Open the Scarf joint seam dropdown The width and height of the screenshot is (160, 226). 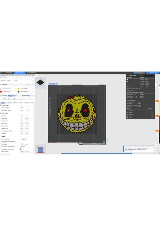[x=25, y=147]
